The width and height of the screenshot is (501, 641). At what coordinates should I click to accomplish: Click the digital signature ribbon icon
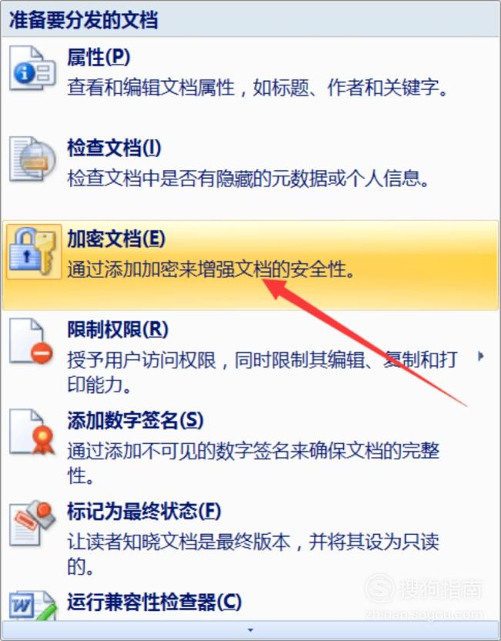pos(32,432)
